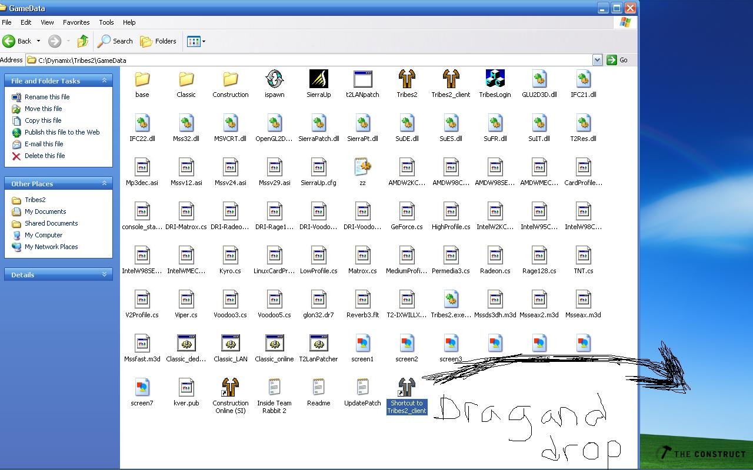Select the GLU2D3D.dll file
Viewport: 753px width, 470px height.
[539, 79]
